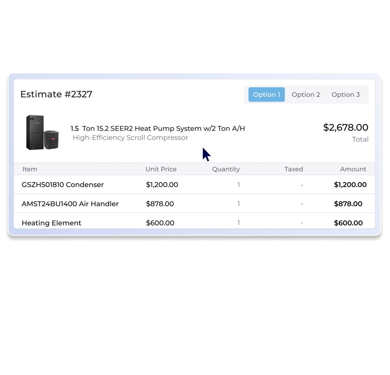Click the Air Handler $878.00 amount
This screenshot has width=390, height=375.
coord(348,204)
